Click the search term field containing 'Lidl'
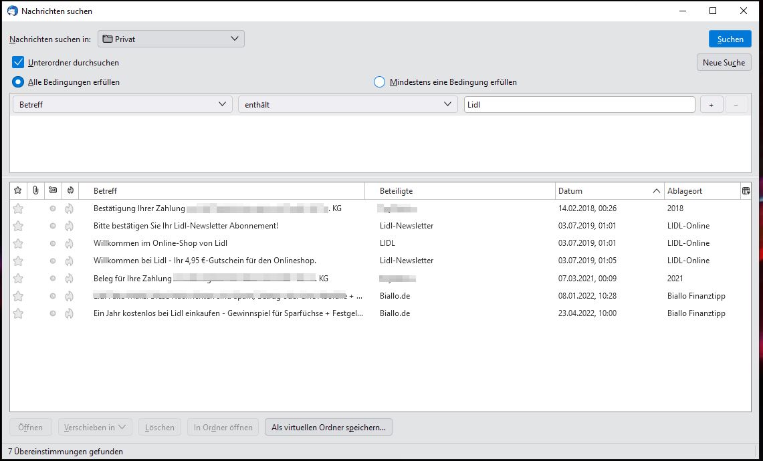 (x=579, y=105)
